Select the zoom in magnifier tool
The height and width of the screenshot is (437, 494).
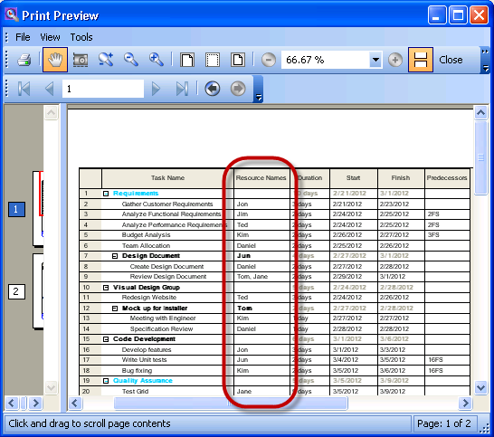point(156,60)
